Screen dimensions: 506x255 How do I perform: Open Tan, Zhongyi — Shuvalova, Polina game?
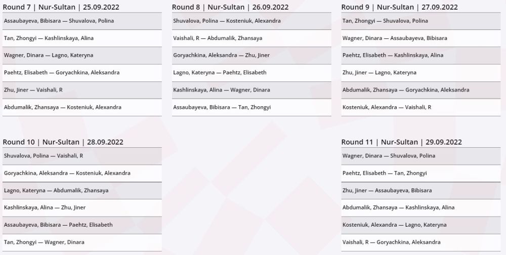point(385,21)
